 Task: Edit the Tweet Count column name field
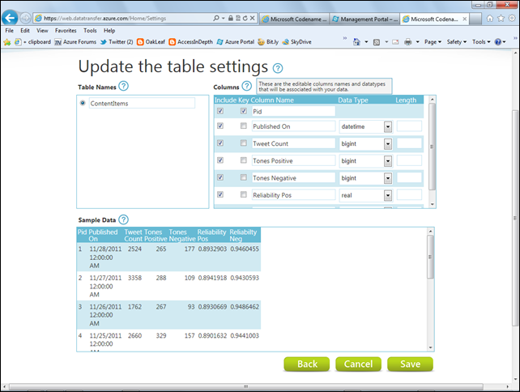tap(293, 143)
